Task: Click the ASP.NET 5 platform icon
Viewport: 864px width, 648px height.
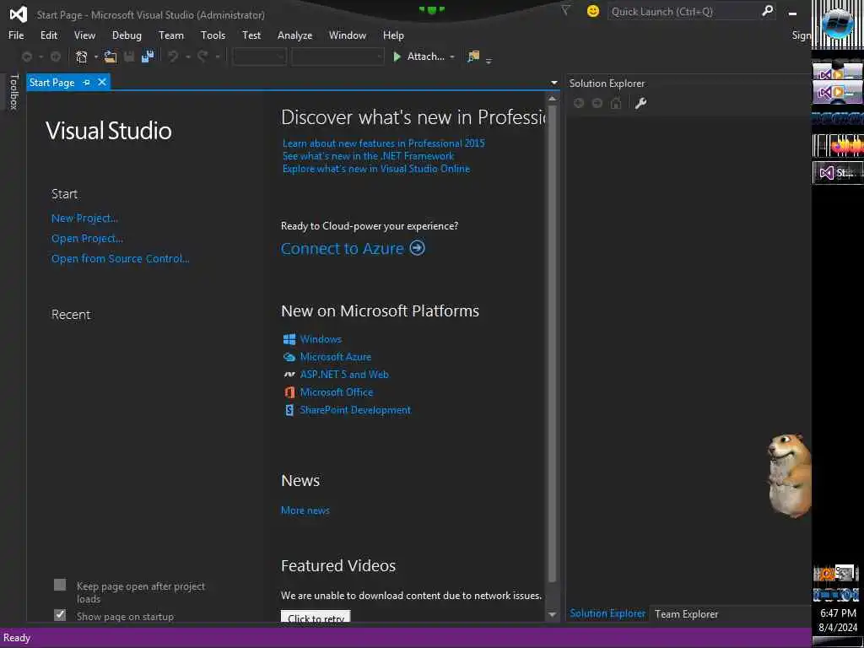Action: (x=289, y=375)
